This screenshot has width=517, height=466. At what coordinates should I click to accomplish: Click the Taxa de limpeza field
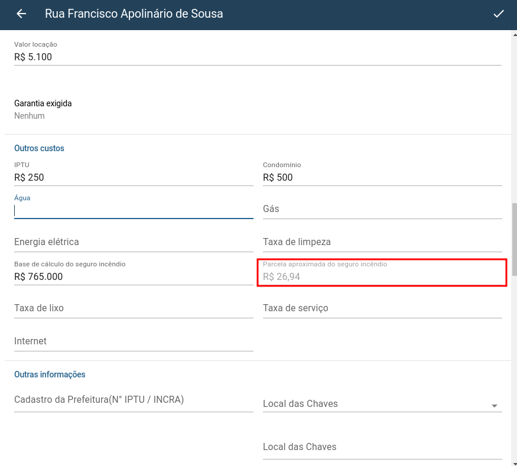[382, 242]
